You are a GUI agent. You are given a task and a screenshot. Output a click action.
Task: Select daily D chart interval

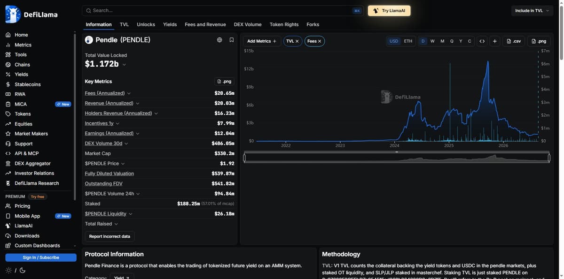pyautogui.click(x=423, y=41)
